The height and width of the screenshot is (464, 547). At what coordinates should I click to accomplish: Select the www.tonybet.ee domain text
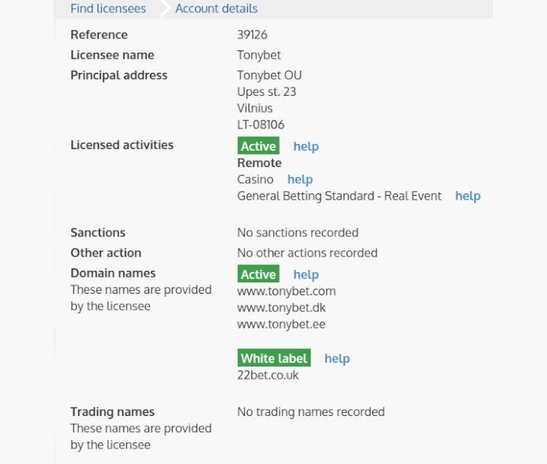tap(281, 324)
